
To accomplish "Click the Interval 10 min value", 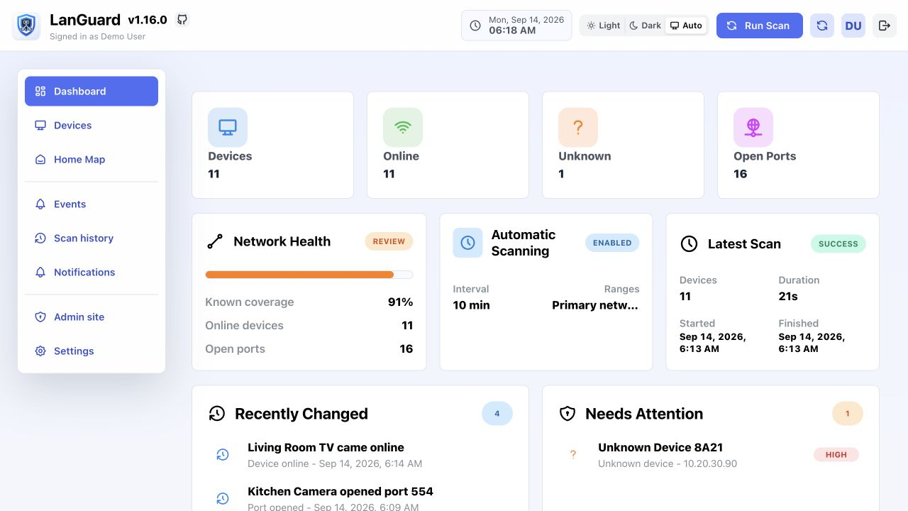I will (x=472, y=305).
